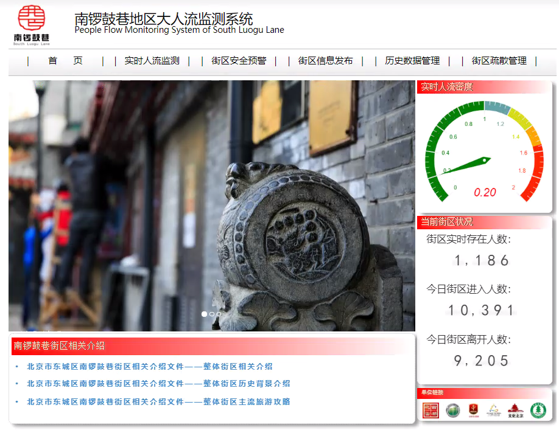Image resolution: width=559 pixels, height=433 pixels.
Task: Go to the 首页 home menu item
Action: point(66,61)
